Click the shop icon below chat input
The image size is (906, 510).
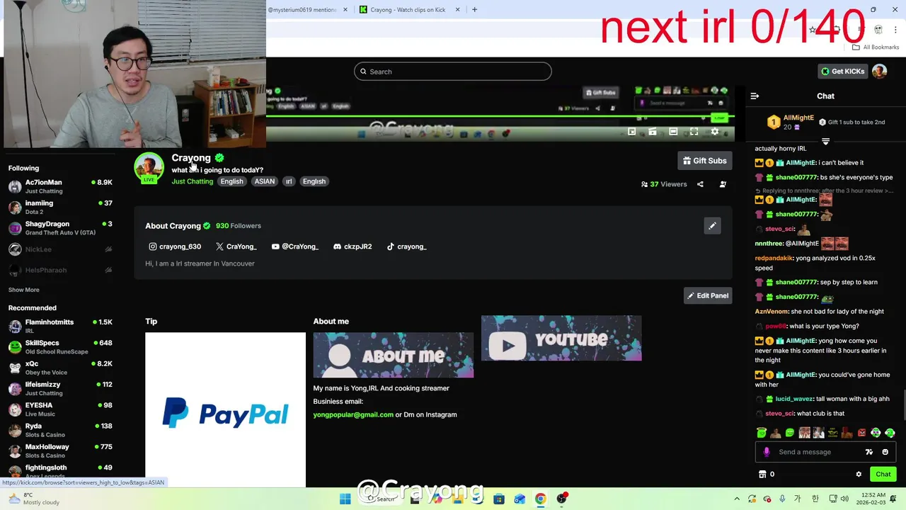(762, 475)
